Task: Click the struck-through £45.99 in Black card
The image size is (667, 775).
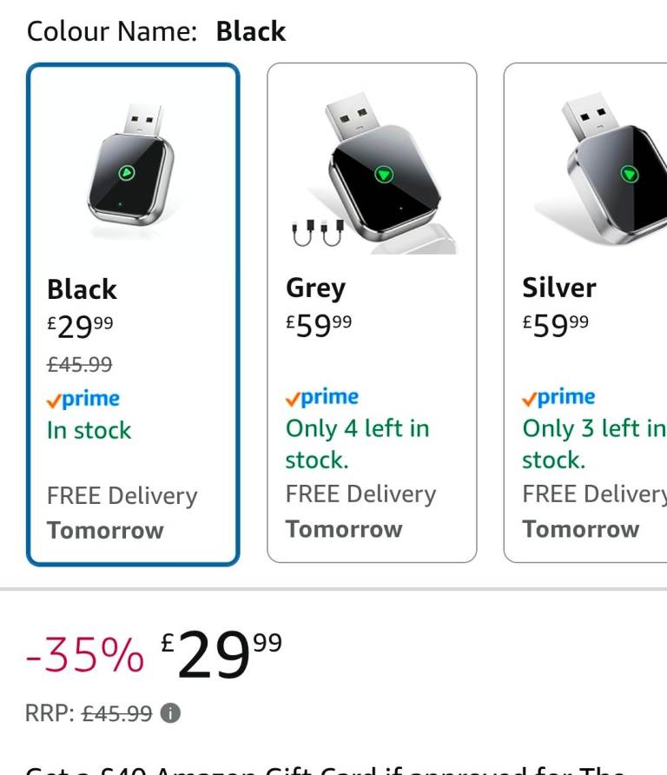Action: tap(80, 364)
